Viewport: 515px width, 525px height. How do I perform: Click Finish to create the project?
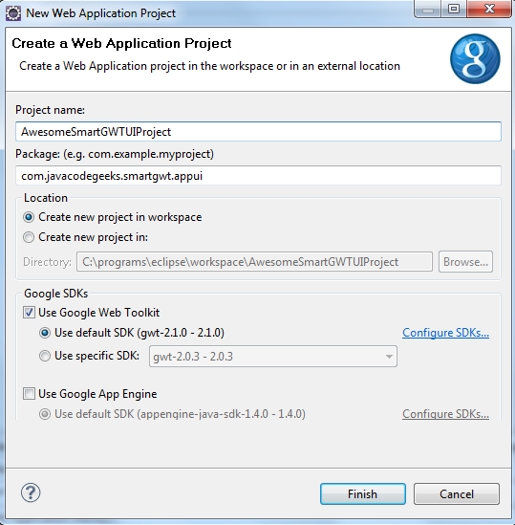point(363,493)
